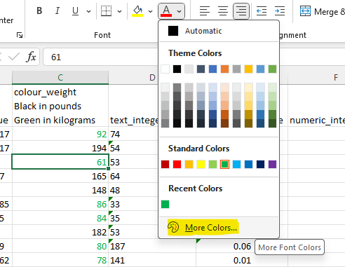The height and width of the screenshot is (267, 345).
Task: Pick Gold theme color swatch in top row
Action: point(248,69)
